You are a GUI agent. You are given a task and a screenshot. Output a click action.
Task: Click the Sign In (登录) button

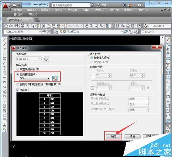102,5
